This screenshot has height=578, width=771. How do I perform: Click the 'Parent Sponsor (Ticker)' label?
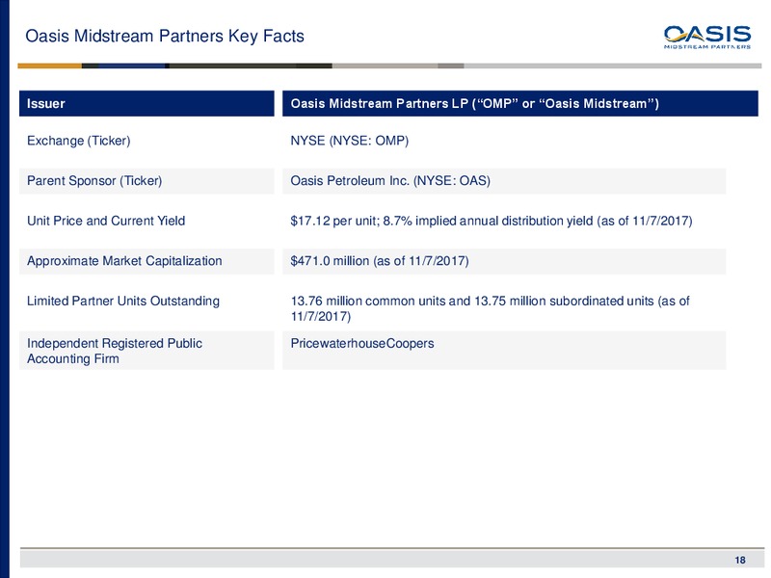pyautogui.click(x=94, y=181)
